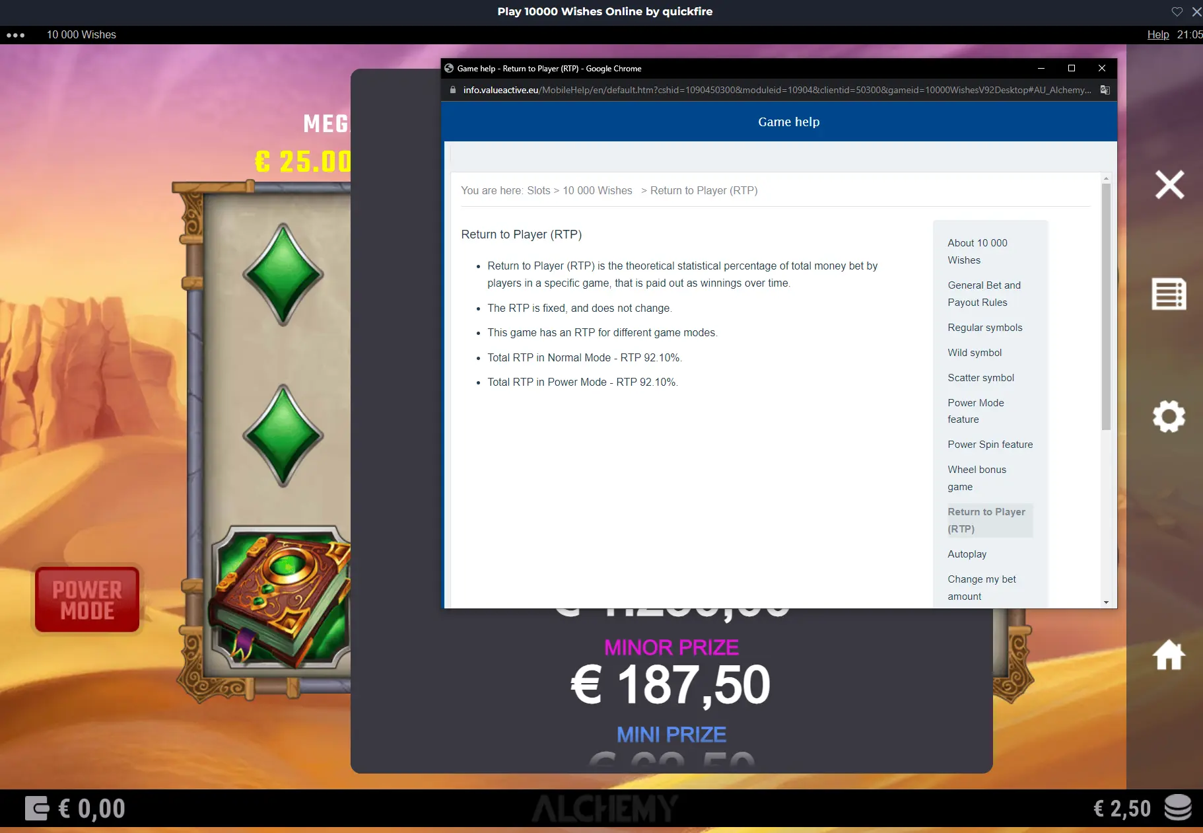This screenshot has width=1203, height=833.
Task: Click the help window URL address field
Action: (x=776, y=90)
